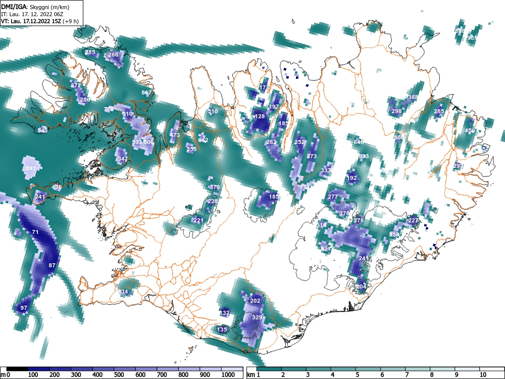This screenshot has width=505, height=379.
Task: Click legend color segment between 900 and 1000 m
Action: tap(211, 369)
